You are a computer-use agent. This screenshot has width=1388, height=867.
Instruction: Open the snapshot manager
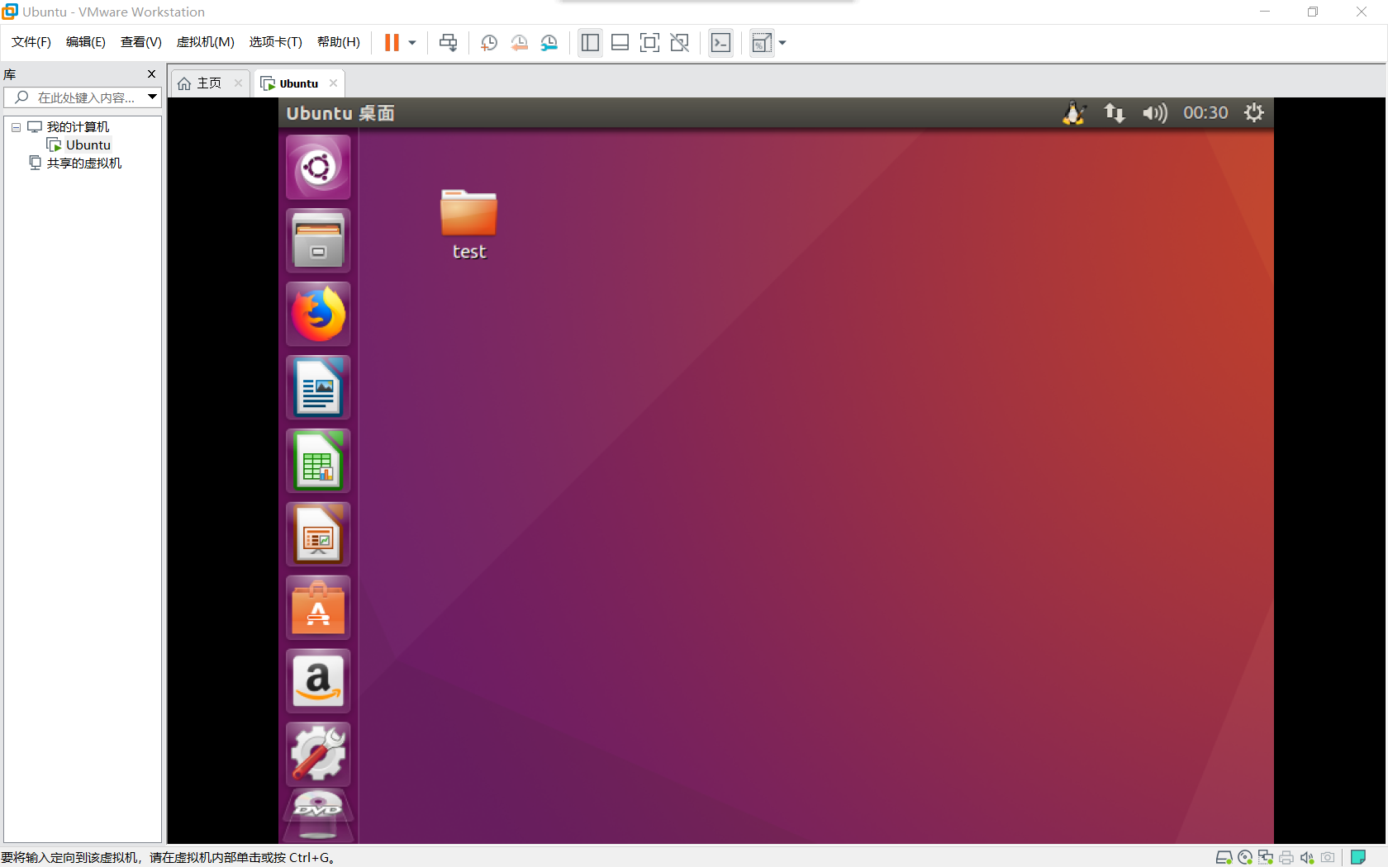(x=549, y=42)
